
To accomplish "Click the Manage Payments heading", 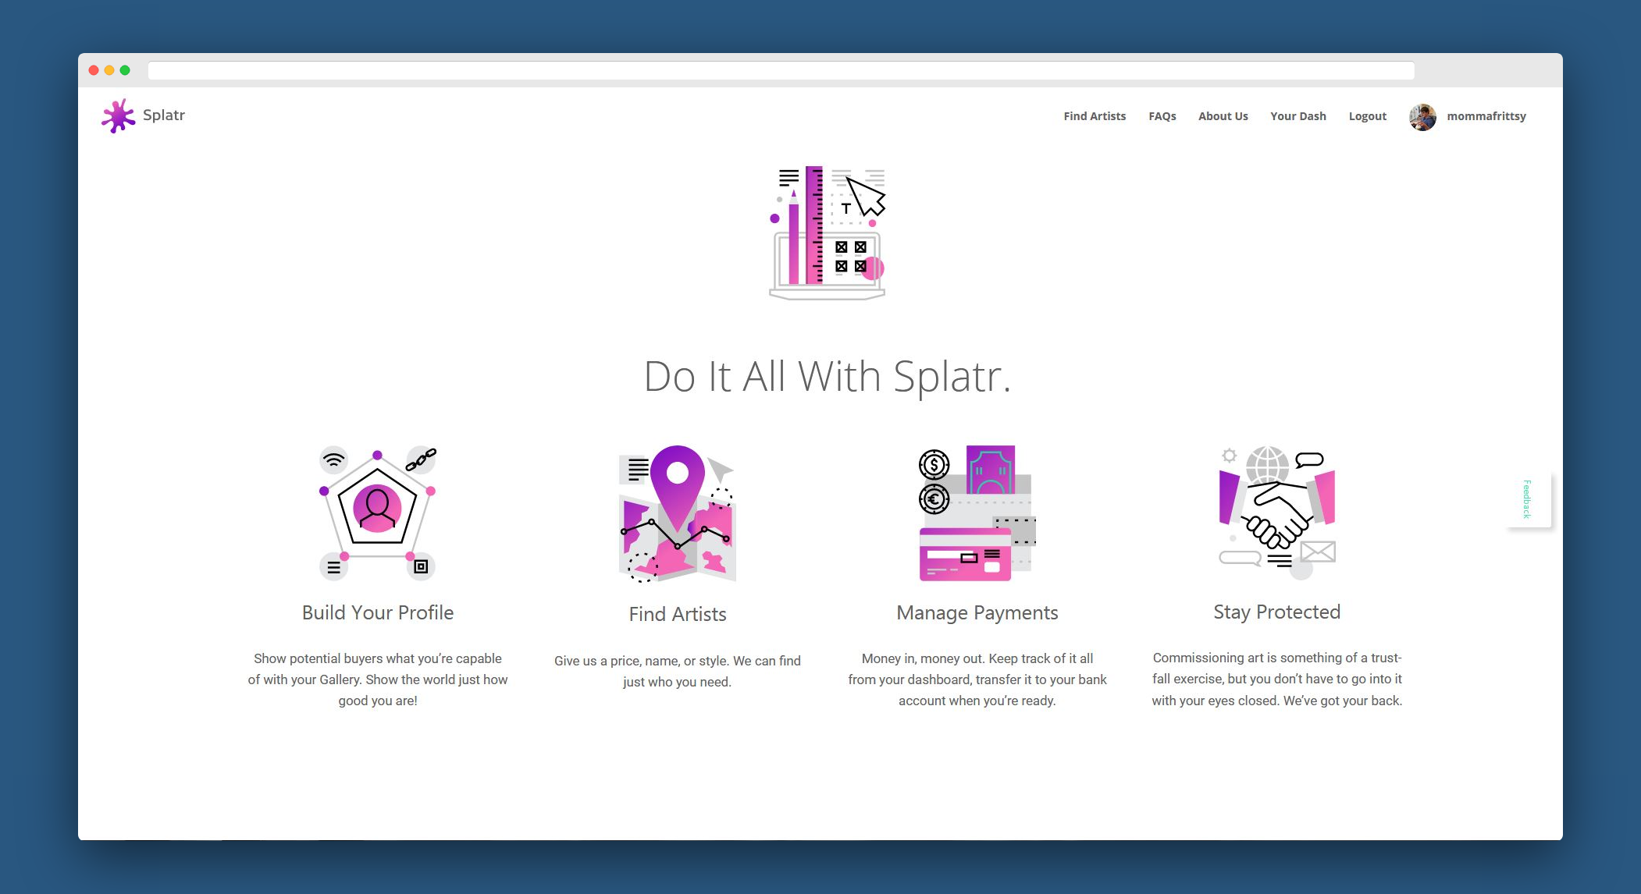I will point(977,612).
